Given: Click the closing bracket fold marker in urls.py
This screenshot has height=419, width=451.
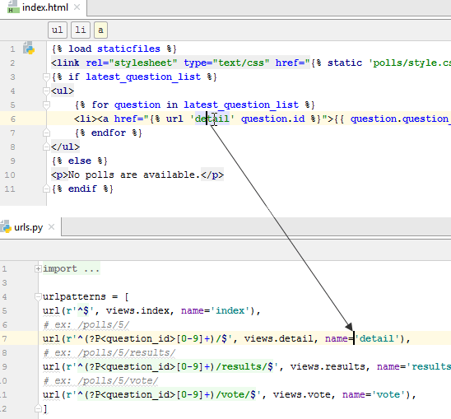Looking at the screenshot, I should [x=38, y=408].
